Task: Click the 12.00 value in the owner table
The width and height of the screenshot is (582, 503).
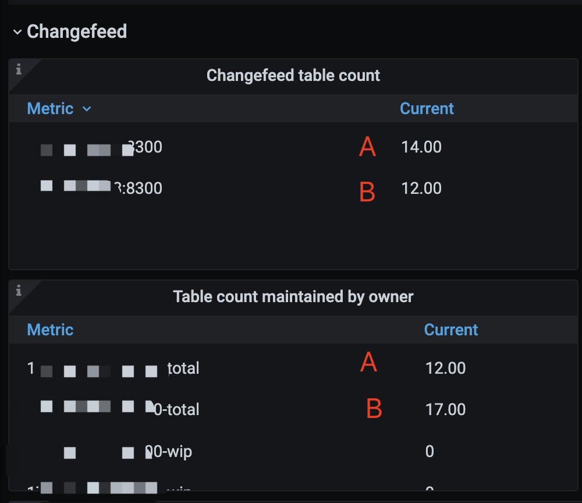Action: [x=445, y=368]
